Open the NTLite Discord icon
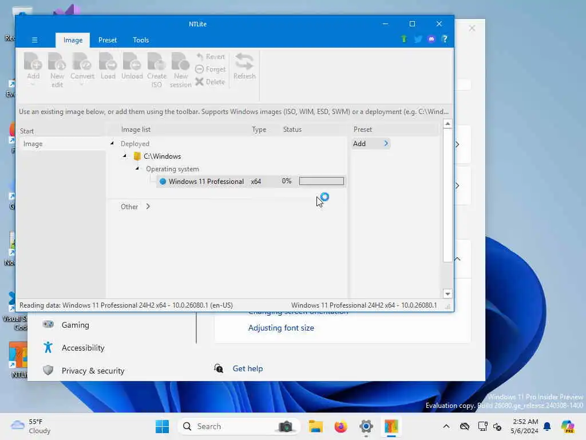Viewport: 586px width, 440px height. point(431,39)
